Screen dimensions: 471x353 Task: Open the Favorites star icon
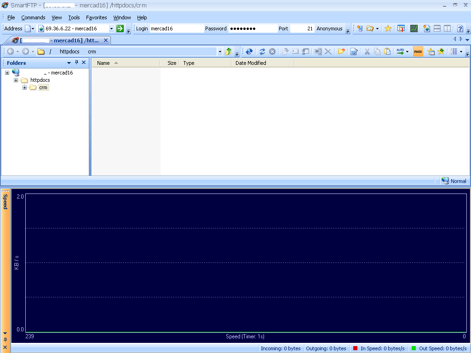coord(388,28)
